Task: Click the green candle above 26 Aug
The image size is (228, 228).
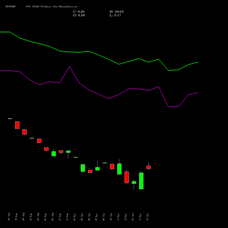Action: point(54,154)
